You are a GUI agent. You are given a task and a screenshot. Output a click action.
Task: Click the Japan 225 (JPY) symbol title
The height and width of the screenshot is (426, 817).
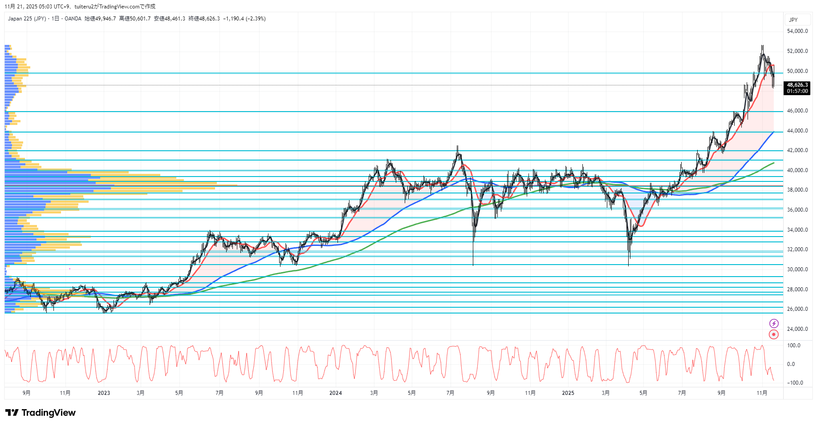coord(27,19)
